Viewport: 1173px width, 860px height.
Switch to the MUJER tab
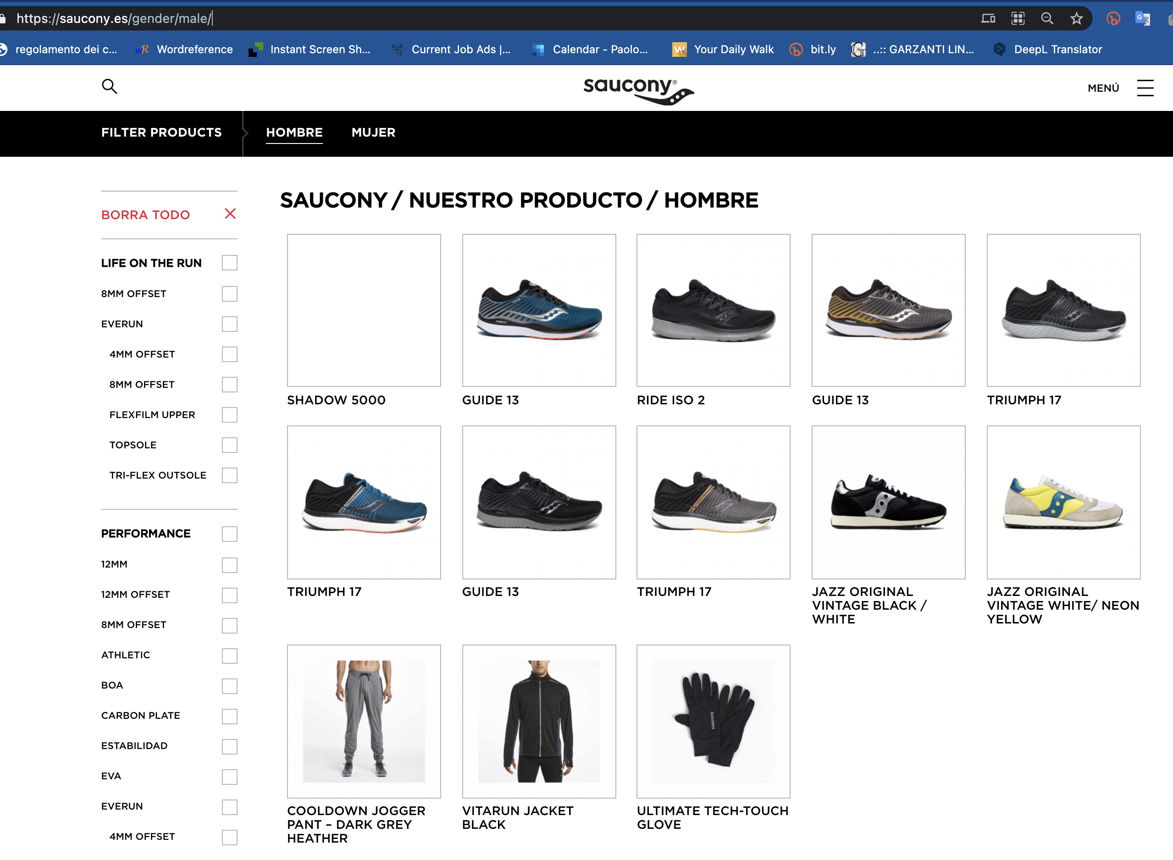[373, 133]
